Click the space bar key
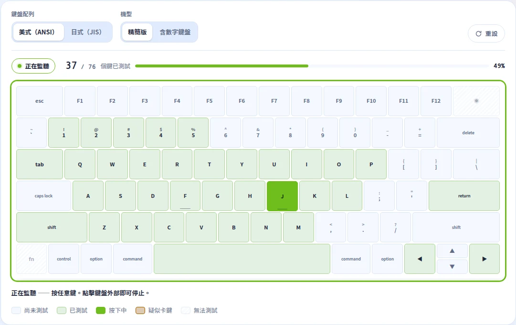 click(242, 259)
